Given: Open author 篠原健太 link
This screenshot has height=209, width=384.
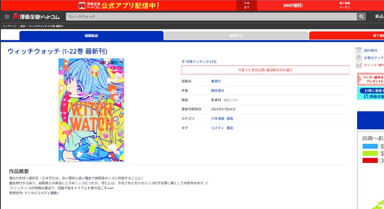Looking at the screenshot, I should (x=218, y=91).
